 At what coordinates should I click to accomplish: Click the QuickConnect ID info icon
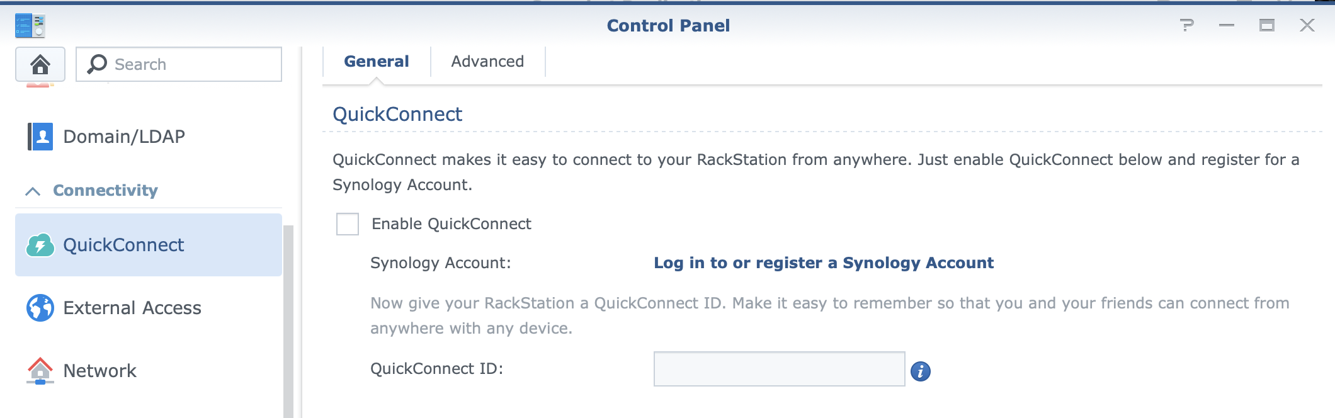tap(921, 371)
